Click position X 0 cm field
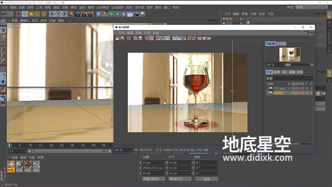 (x=153, y=163)
